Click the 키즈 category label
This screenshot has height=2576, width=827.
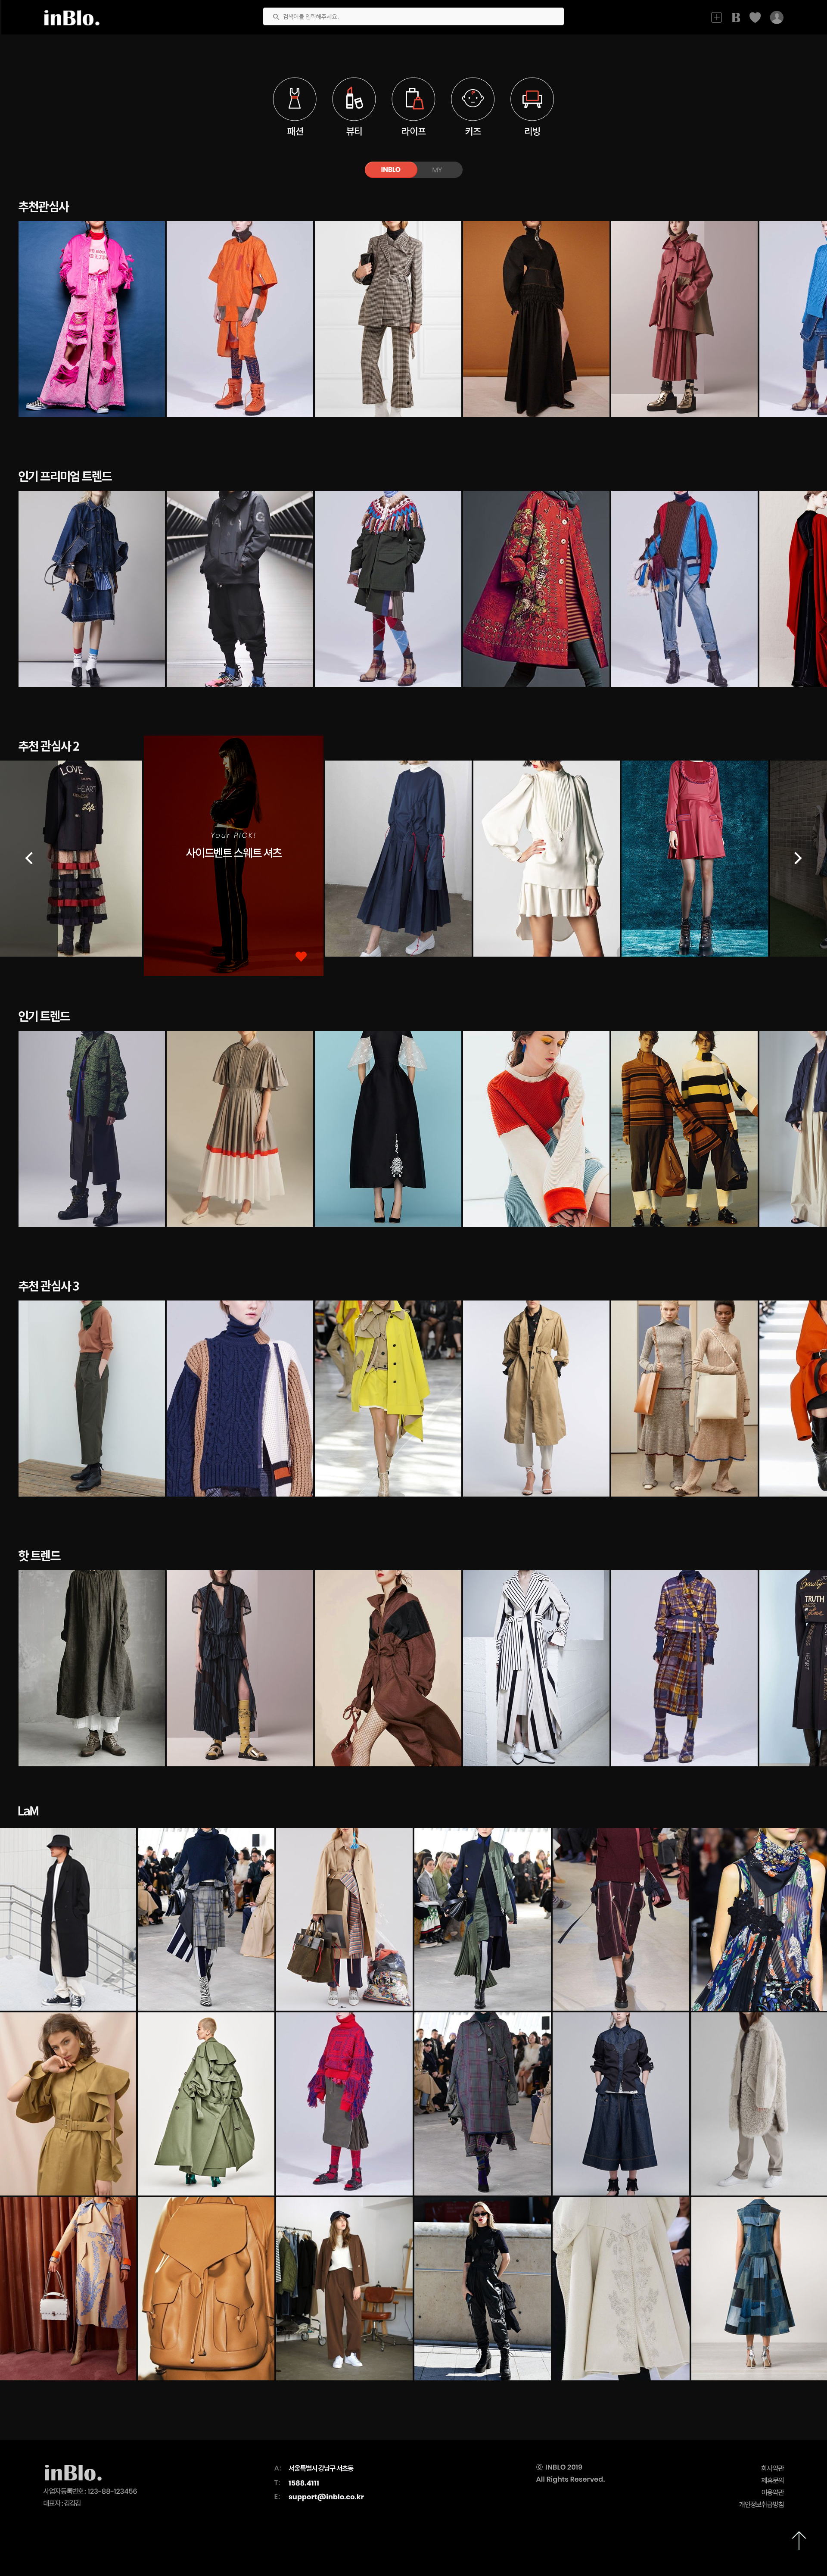pos(473,132)
